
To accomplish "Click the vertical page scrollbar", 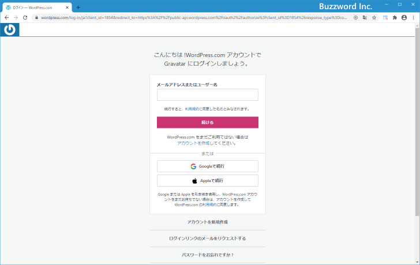I will (417, 122).
